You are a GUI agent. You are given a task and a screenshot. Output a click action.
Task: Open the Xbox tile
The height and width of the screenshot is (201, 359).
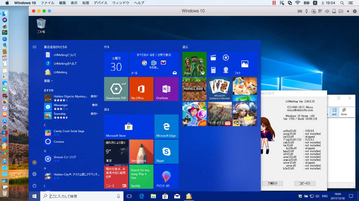coord(194,64)
